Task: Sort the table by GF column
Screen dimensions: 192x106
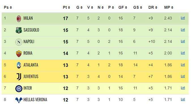Action: (123, 7)
